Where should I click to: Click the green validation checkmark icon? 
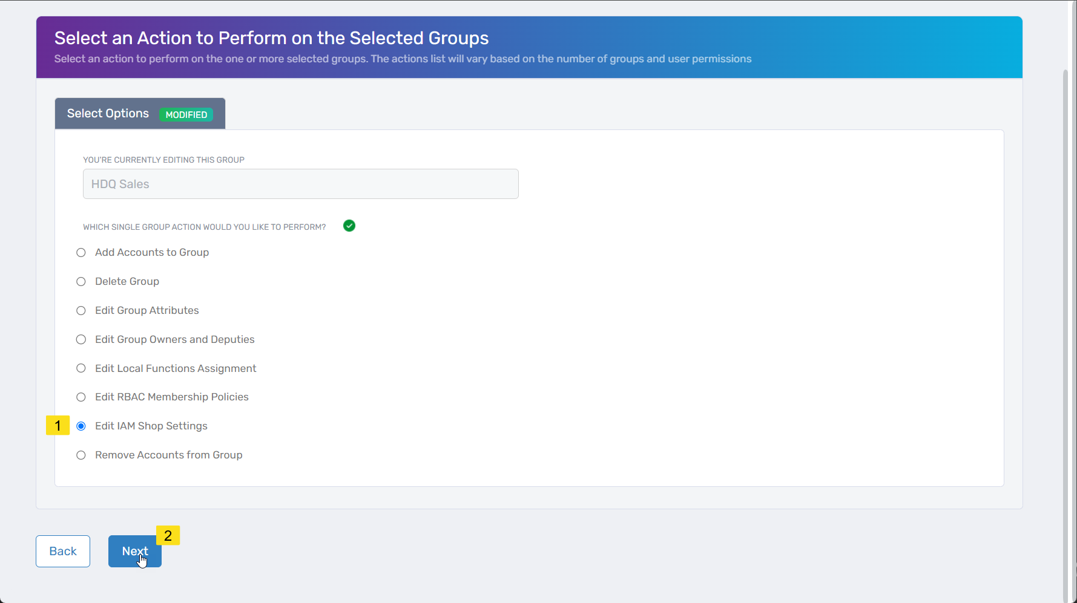point(349,226)
